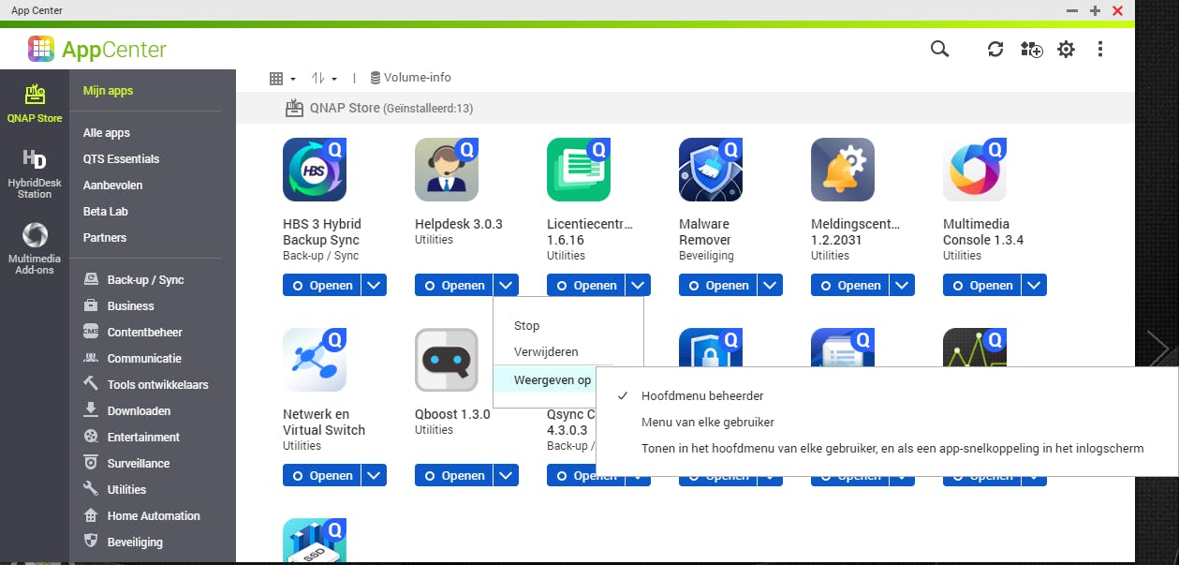The width and height of the screenshot is (1179, 565).
Task: Expand dropdown arrow next to Malware Remover Openen
Action: (x=770, y=285)
